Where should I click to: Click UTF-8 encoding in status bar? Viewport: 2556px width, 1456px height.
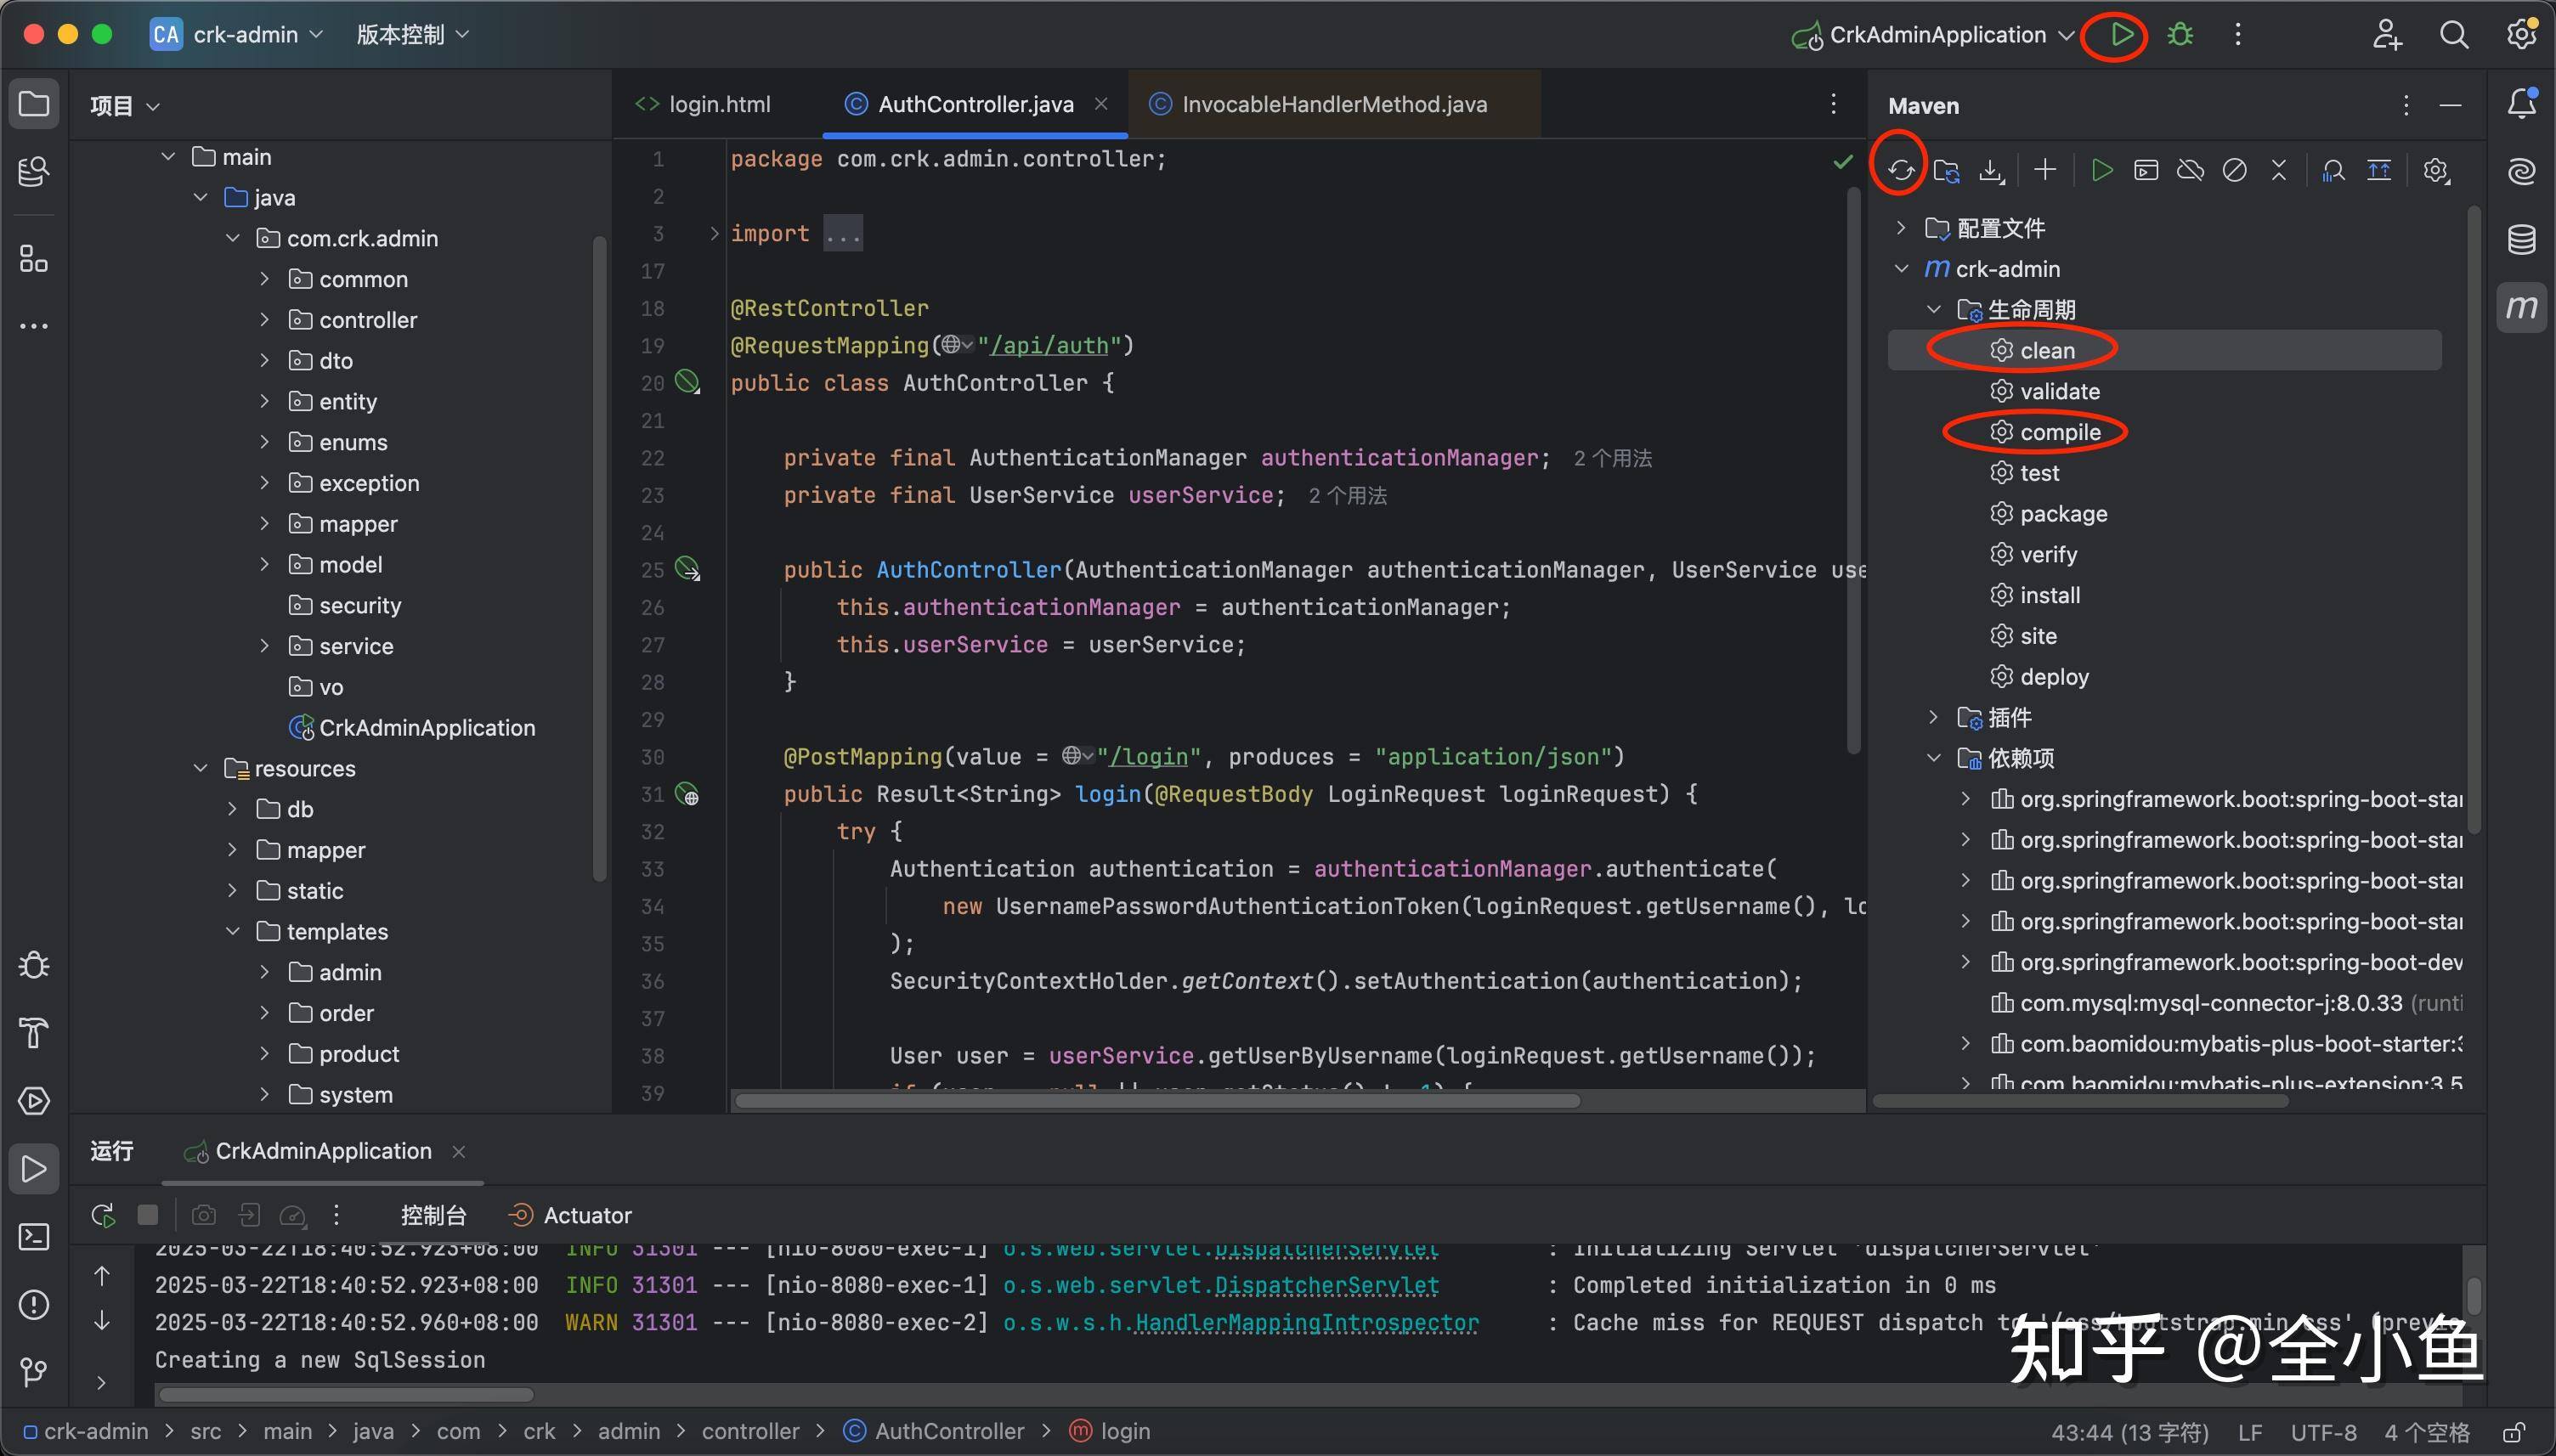coord(2323,1432)
